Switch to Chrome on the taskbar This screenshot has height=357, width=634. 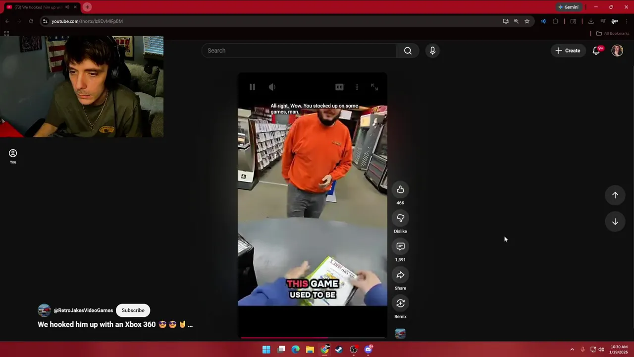324,350
